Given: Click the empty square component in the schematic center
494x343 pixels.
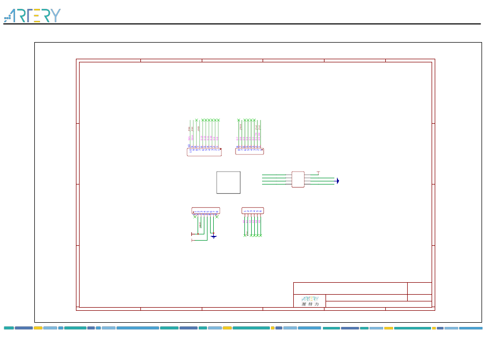Looking at the screenshot, I should tap(228, 183).
